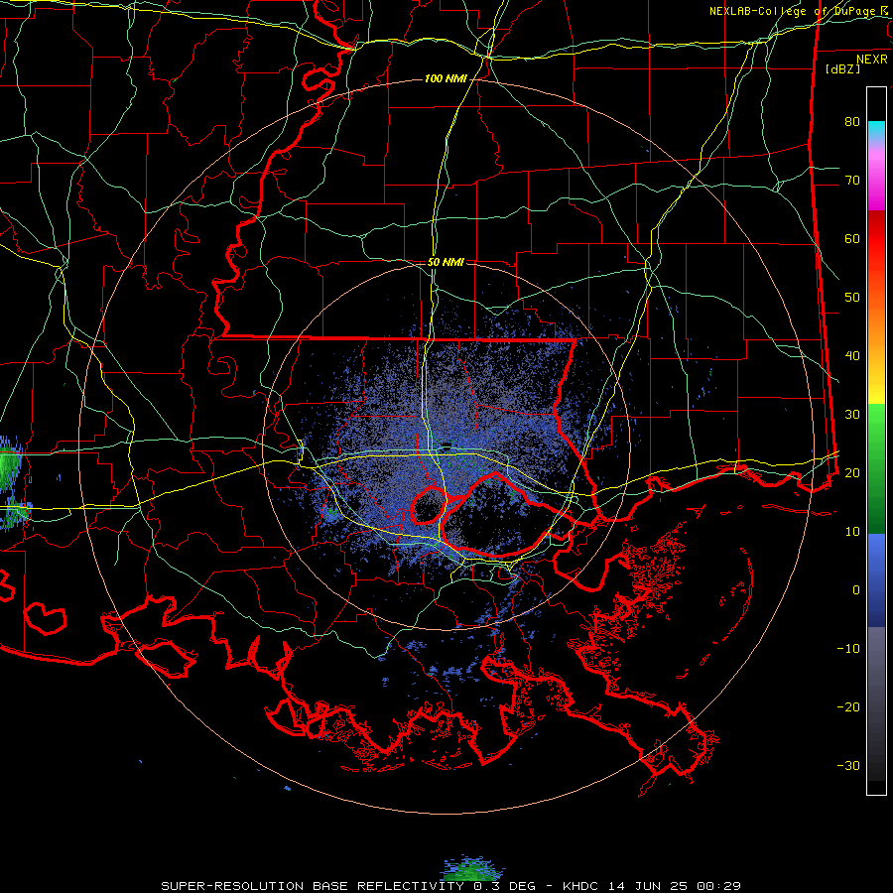This screenshot has width=893, height=893.
Task: Click the 100 NMI range ring label
Action: tap(446, 78)
